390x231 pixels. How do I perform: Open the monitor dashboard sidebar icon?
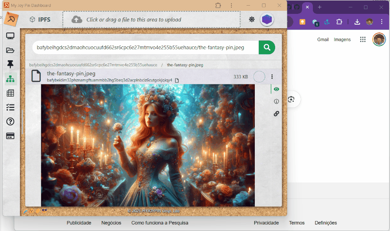pos(10,36)
